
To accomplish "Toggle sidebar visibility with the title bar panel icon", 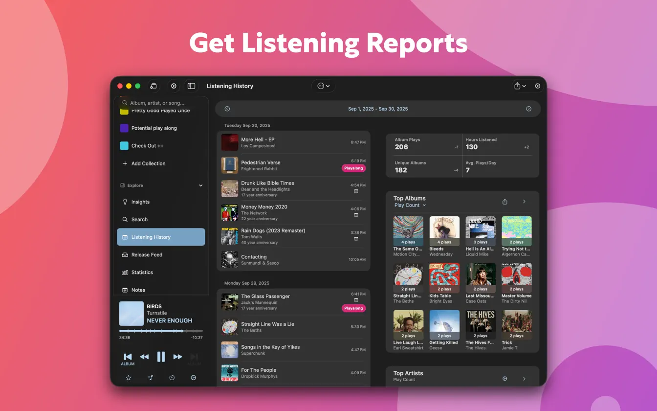I will (192, 86).
